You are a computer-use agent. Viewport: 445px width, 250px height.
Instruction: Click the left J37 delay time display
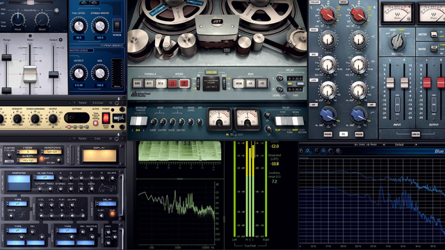[295, 78]
